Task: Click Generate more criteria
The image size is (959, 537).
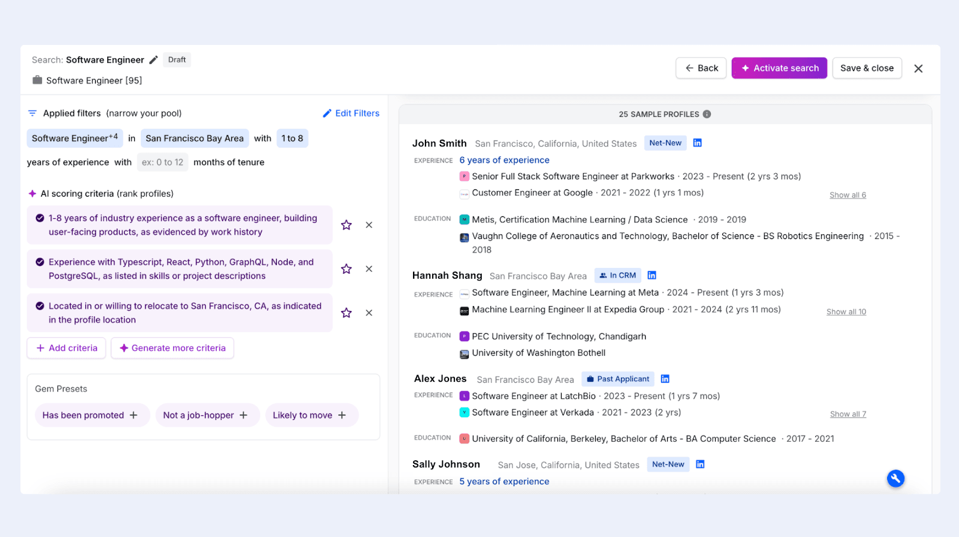Action: (173, 348)
